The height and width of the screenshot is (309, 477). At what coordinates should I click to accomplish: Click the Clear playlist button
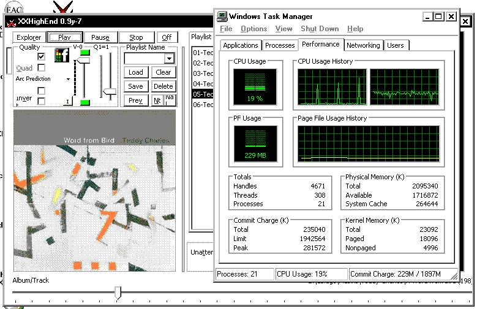point(163,72)
